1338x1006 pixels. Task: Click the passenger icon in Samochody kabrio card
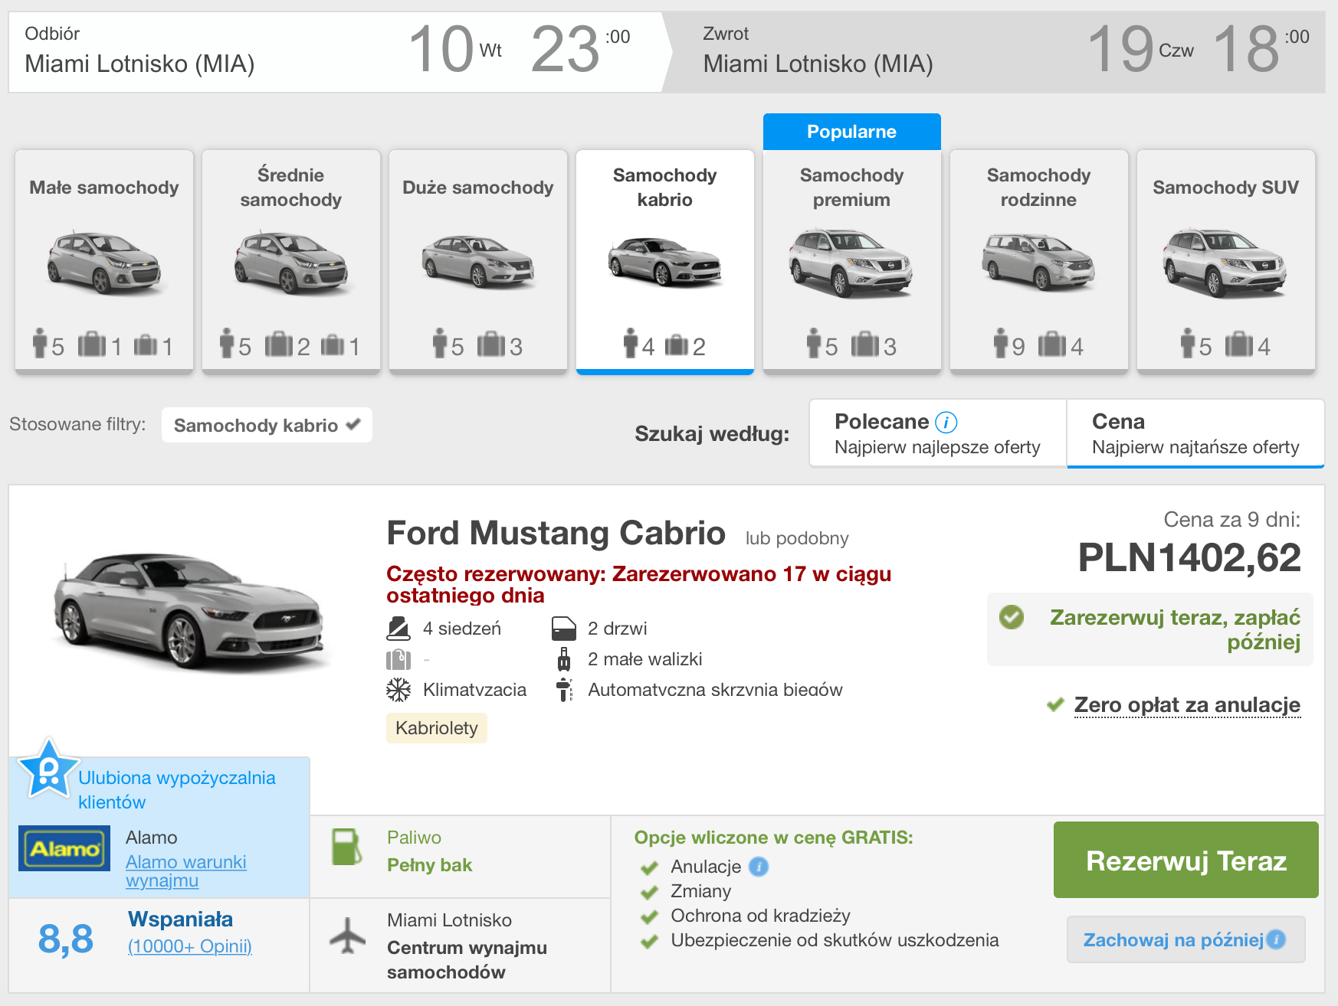point(630,343)
